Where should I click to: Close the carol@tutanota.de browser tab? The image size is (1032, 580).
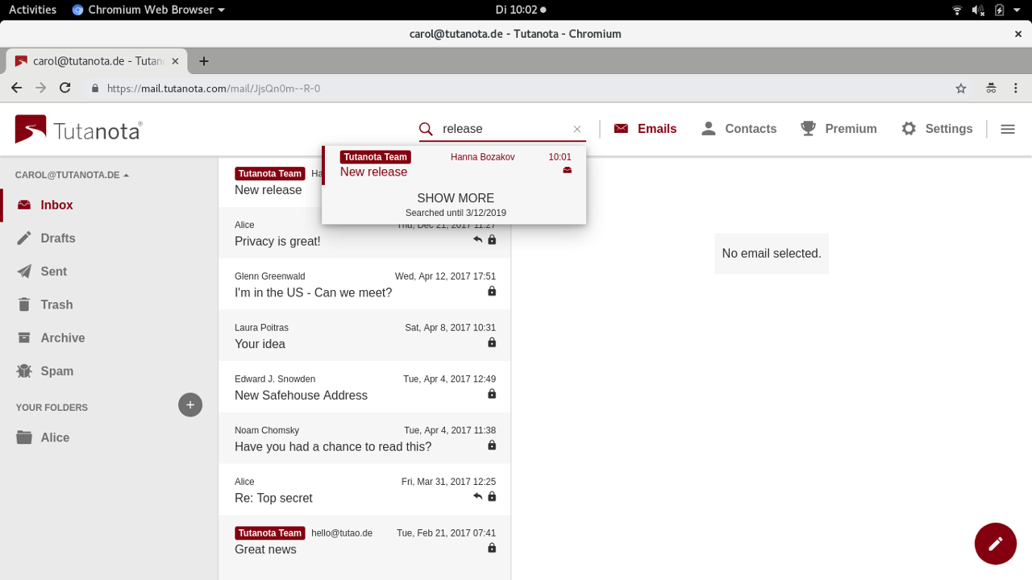pyautogui.click(x=175, y=61)
